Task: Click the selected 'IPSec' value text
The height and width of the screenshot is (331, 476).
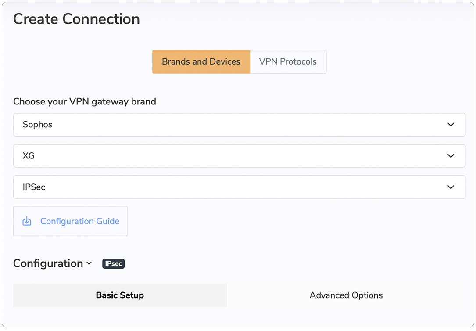Action: (34, 187)
